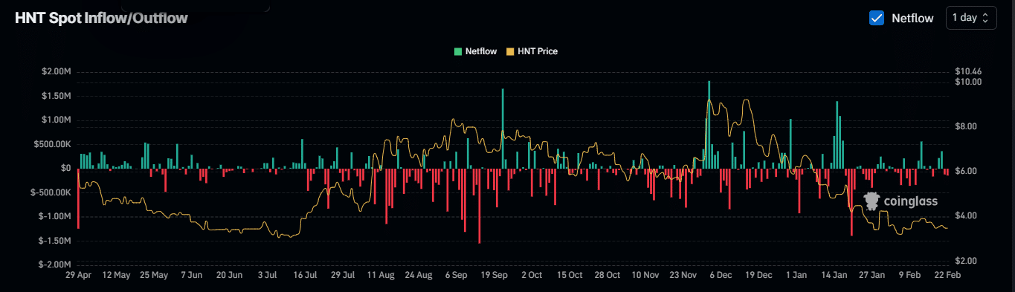Viewport: 1015px width, 292px height.
Task: Click the 3 Jul date label
Action: tap(267, 275)
